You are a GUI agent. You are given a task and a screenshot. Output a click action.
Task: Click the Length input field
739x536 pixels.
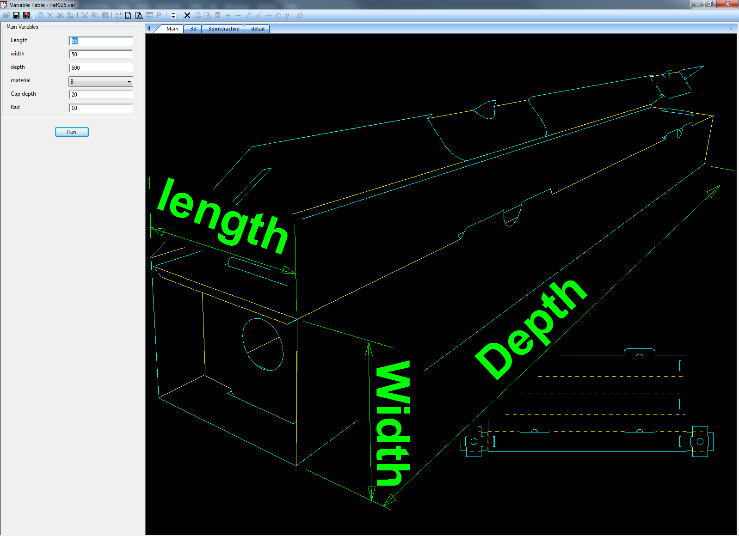pos(101,41)
